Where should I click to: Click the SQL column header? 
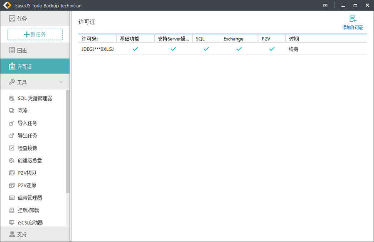click(x=206, y=39)
